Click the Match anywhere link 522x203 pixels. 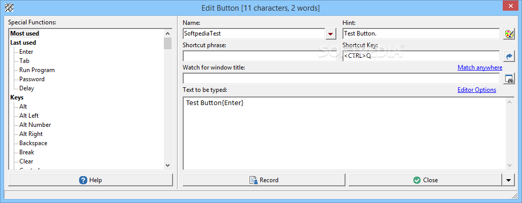pos(479,67)
